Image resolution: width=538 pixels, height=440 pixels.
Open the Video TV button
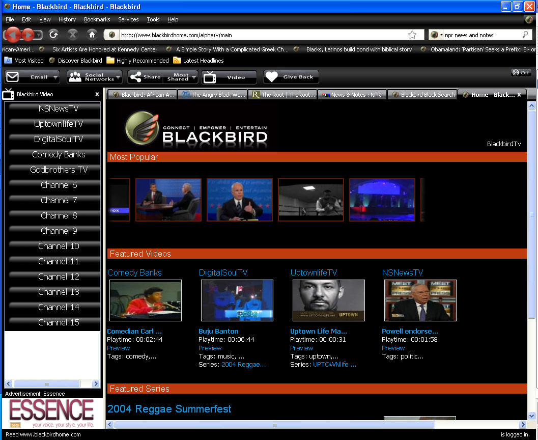pyautogui.click(x=229, y=77)
